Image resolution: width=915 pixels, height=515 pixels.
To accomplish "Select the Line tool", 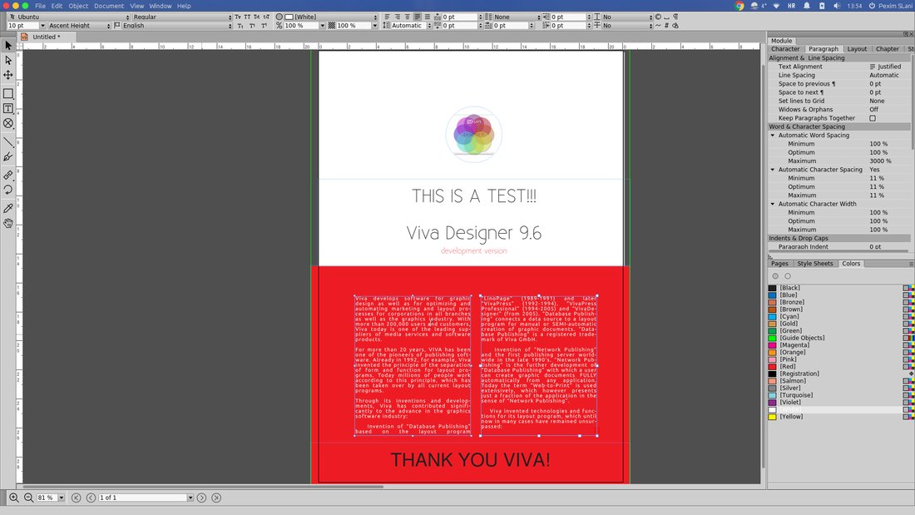I will pyautogui.click(x=8, y=142).
